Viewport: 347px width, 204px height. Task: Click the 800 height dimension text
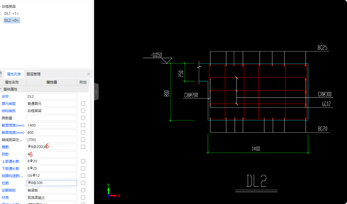(167, 93)
